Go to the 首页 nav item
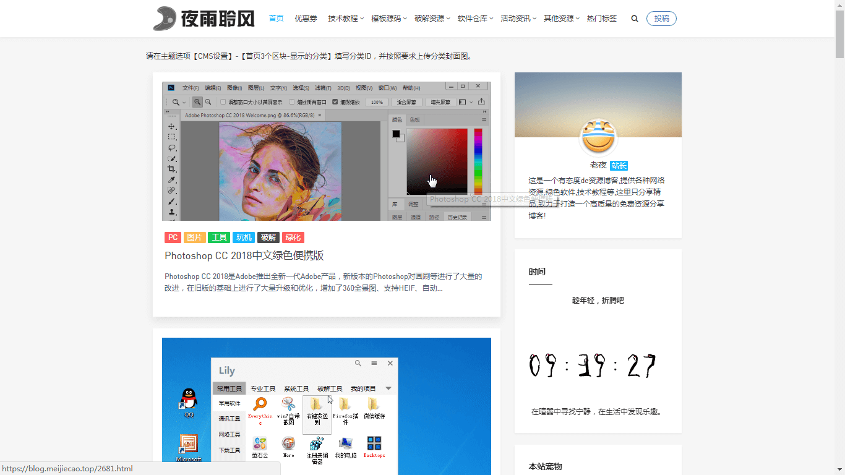 277,19
